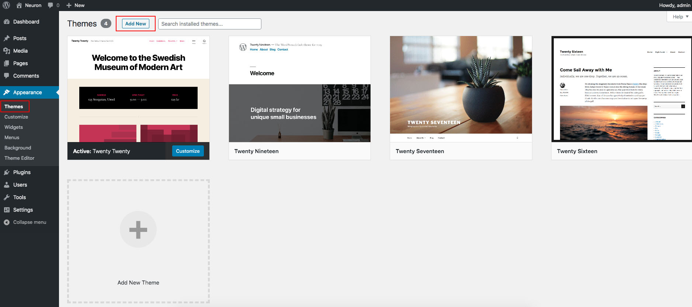Open the Howdy, admin account menu
692x307 pixels.
pos(675,5)
